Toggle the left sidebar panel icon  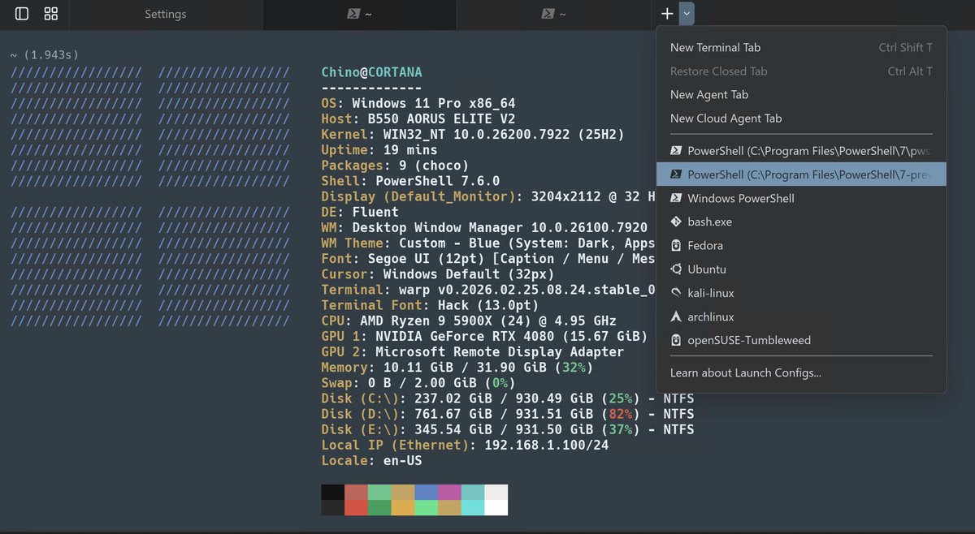22,14
